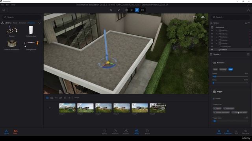Image resolution: width=252 pixels, height=141 pixels.
Task: Open the Scene hamburger menu
Action: pyautogui.click(x=211, y=23)
